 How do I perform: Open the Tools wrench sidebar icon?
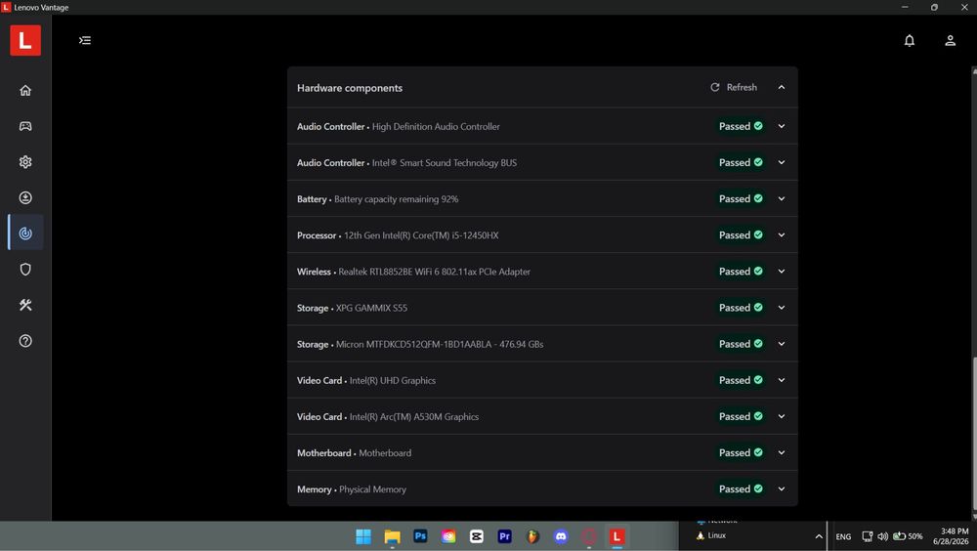25,305
